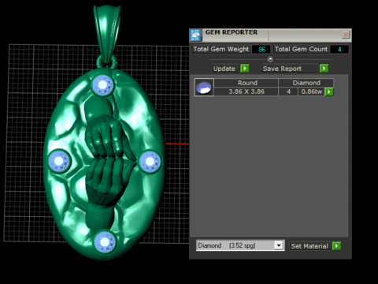This screenshot has height=284, width=378.
Task: Click the Gem Reporter logo icon
Action: coord(195,35)
